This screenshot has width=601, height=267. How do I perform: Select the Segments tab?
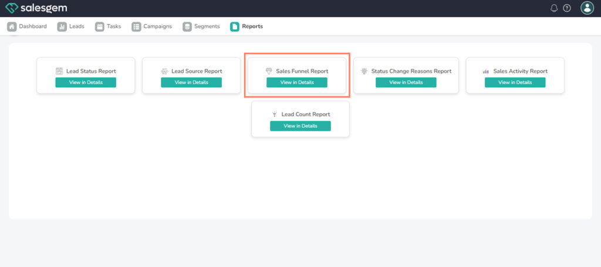click(x=201, y=26)
